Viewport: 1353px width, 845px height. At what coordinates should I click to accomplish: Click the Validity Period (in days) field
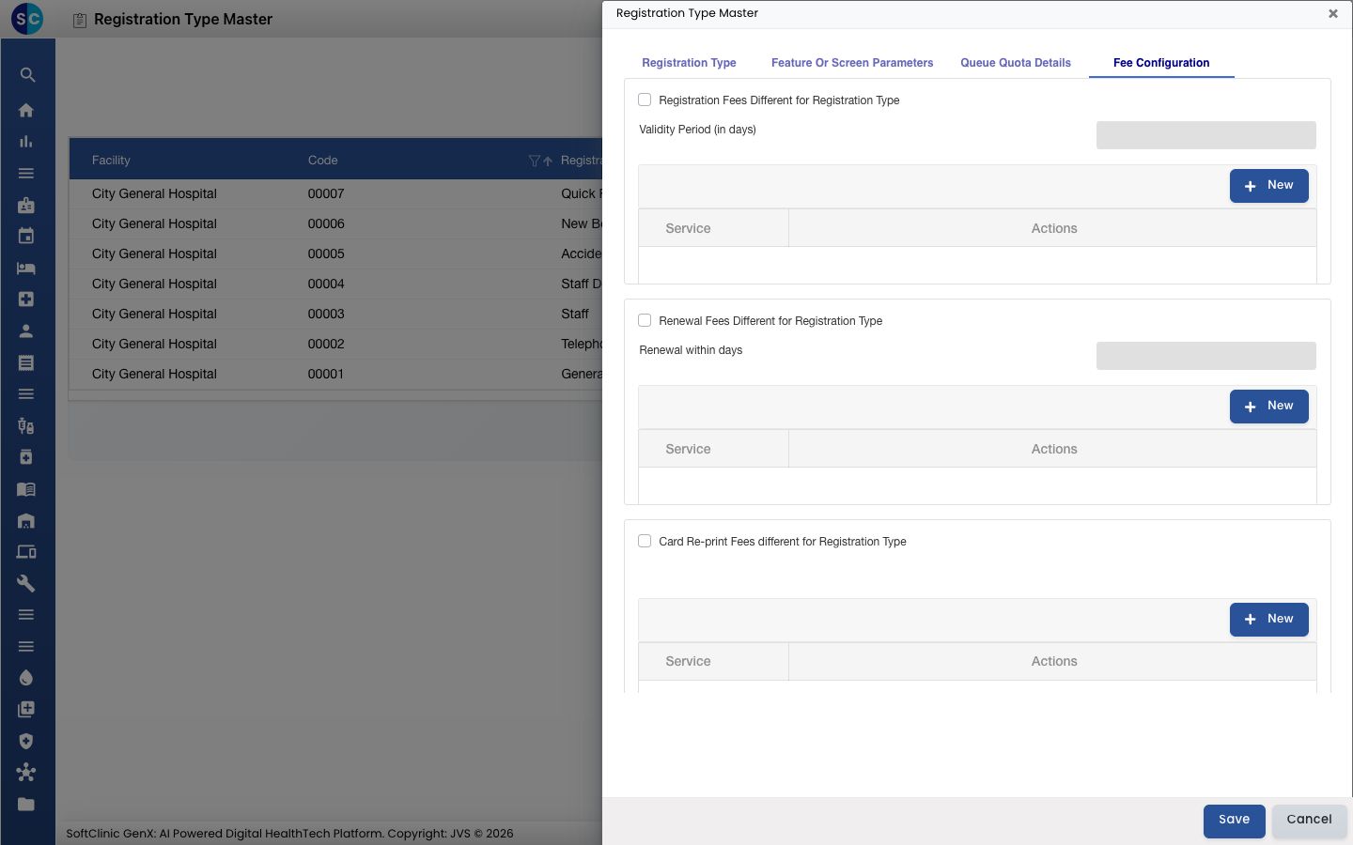1205,135
